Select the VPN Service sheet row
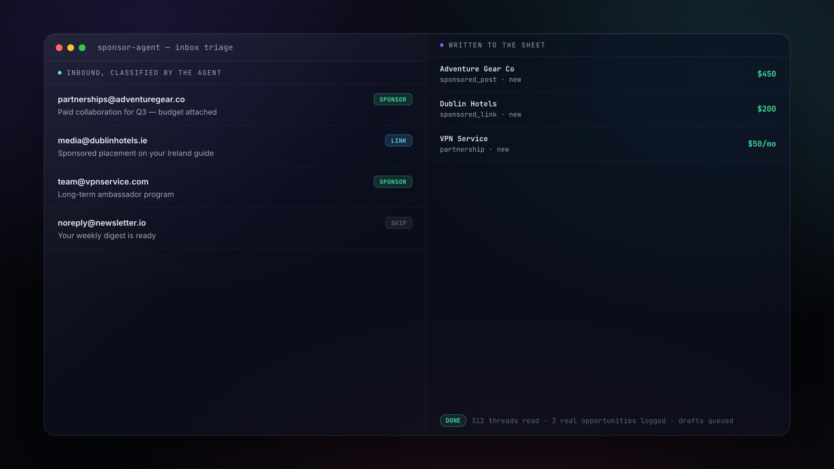Viewport: 834px width, 469px height. [608, 144]
